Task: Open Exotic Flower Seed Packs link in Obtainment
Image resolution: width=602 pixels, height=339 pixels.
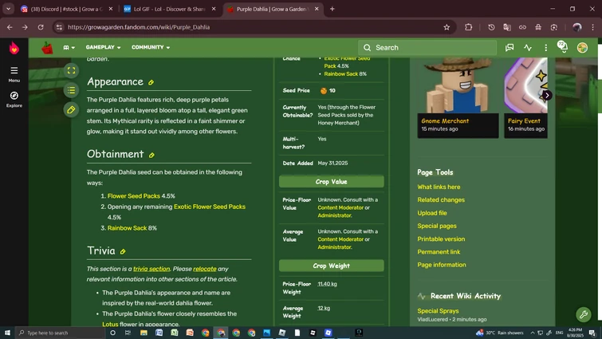Action: point(210,207)
